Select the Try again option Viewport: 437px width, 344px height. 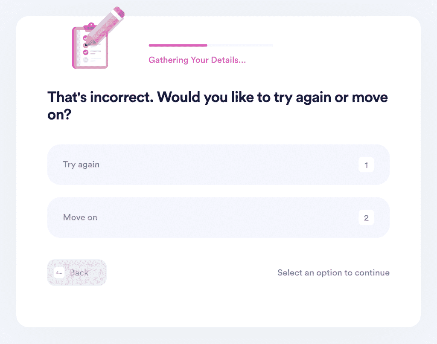pos(218,165)
